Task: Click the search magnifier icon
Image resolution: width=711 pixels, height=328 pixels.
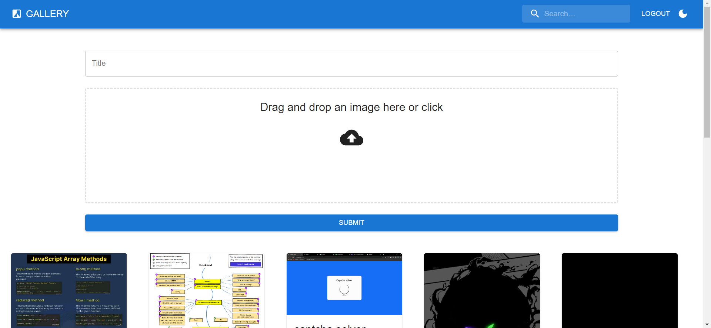Action: (x=535, y=14)
